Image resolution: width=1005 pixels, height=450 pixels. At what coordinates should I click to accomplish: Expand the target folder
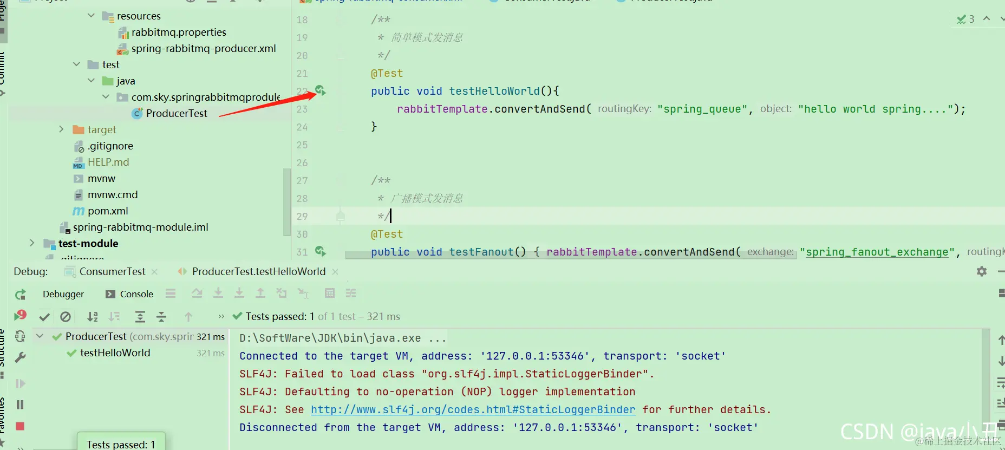[x=61, y=129]
